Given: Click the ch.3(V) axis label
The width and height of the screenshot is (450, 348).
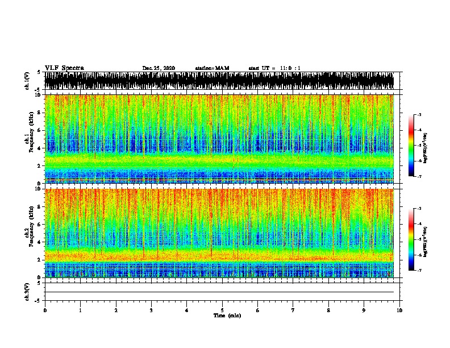Looking at the screenshot, I should click(x=27, y=292).
